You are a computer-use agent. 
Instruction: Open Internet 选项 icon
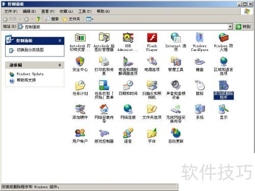click(176, 38)
